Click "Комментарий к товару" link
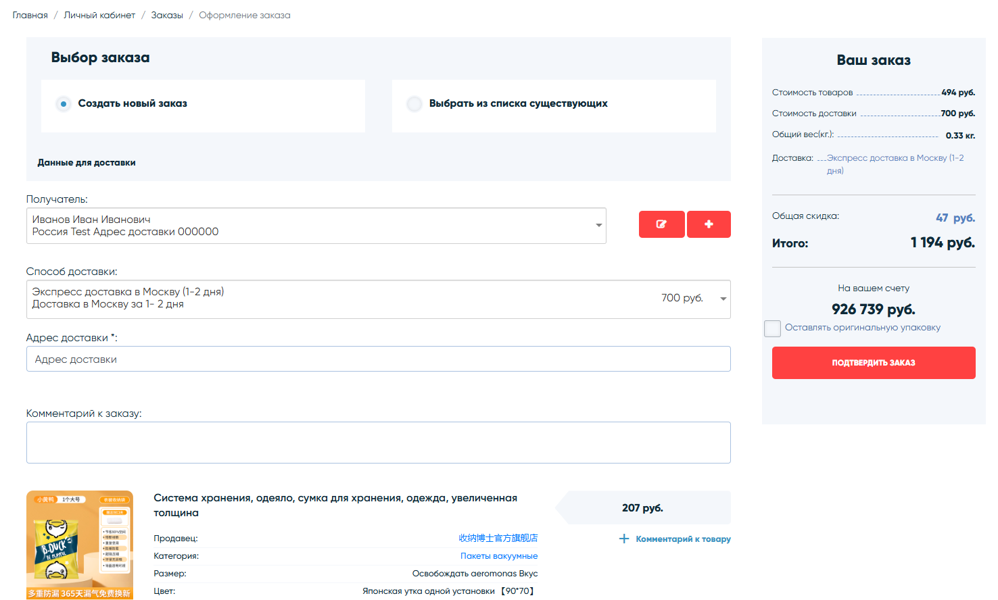This screenshot has width=998, height=600. point(683,539)
